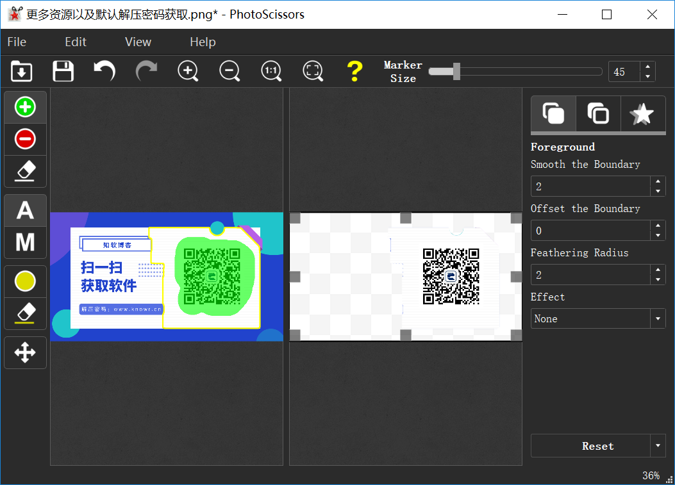Open the View menu
This screenshot has height=485, width=675.
pyautogui.click(x=138, y=42)
